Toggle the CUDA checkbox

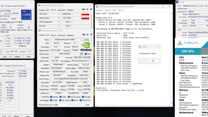pos(60,97)
